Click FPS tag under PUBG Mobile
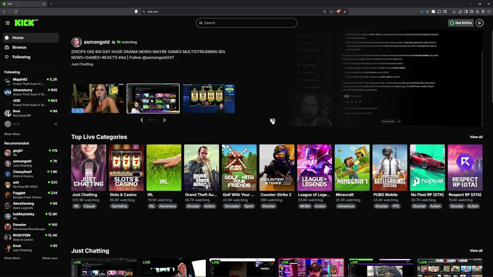The height and width of the screenshot is (277, 493). point(396,206)
